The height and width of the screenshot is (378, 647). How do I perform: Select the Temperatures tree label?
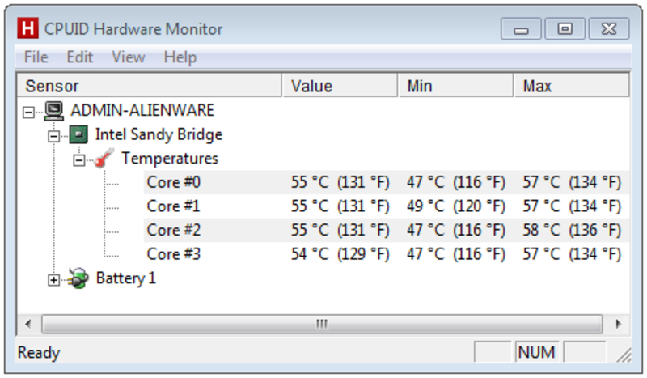pos(170,159)
